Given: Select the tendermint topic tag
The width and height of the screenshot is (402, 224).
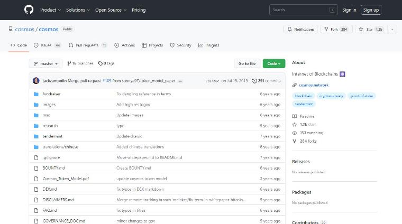Looking at the screenshot, I should (304, 104).
